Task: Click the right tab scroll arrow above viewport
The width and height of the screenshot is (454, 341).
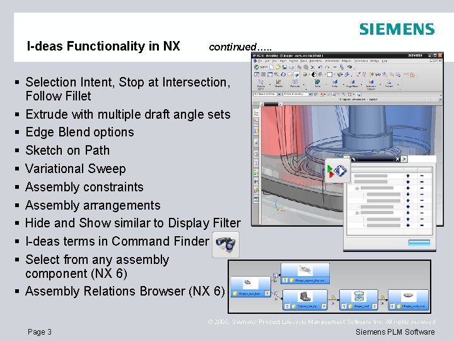Action: [x=280, y=104]
